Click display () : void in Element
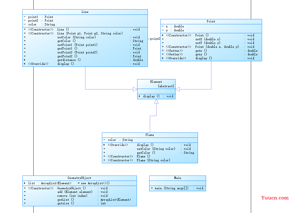 [x=158, y=96]
